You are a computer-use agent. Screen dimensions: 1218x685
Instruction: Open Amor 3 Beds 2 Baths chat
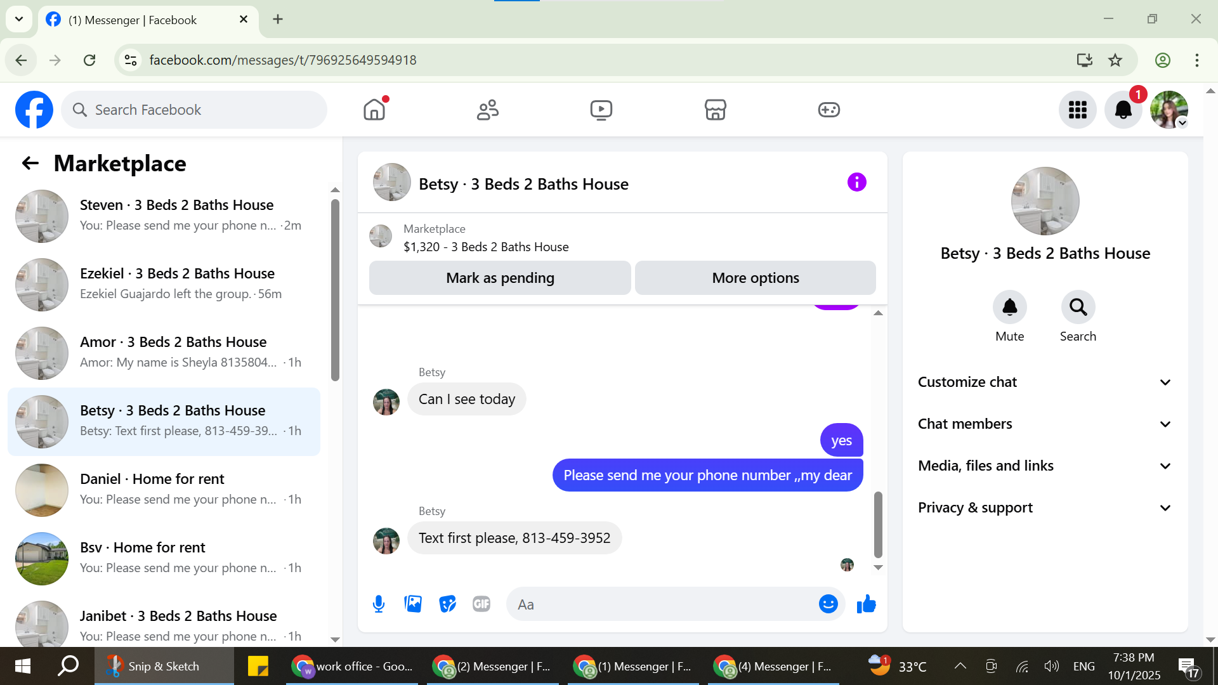(x=164, y=353)
